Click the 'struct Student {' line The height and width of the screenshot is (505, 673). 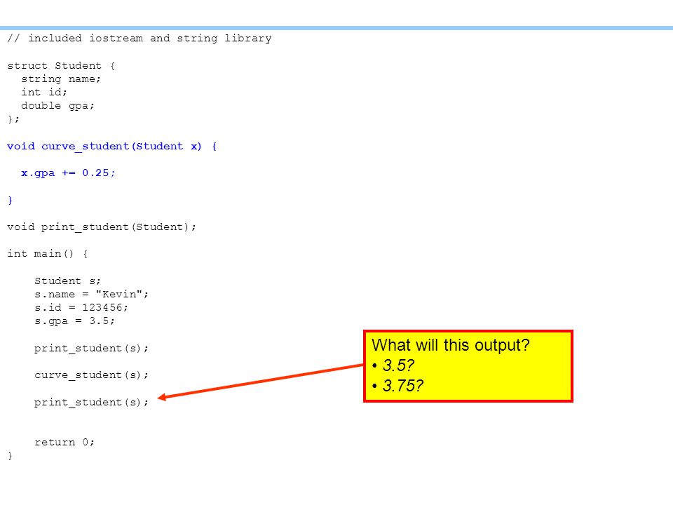point(61,66)
